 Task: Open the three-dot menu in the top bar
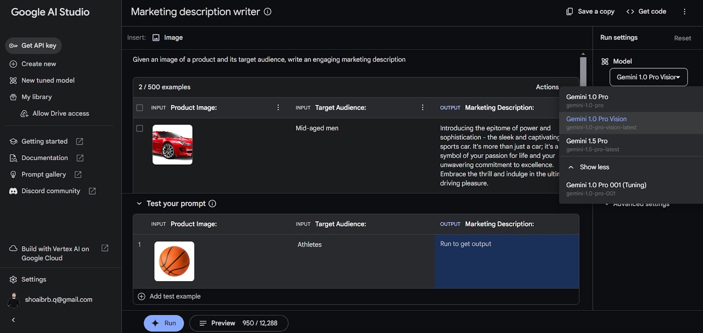click(684, 12)
